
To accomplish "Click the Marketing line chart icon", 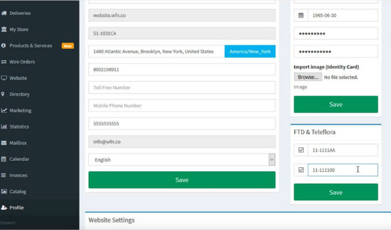I will (4, 110).
